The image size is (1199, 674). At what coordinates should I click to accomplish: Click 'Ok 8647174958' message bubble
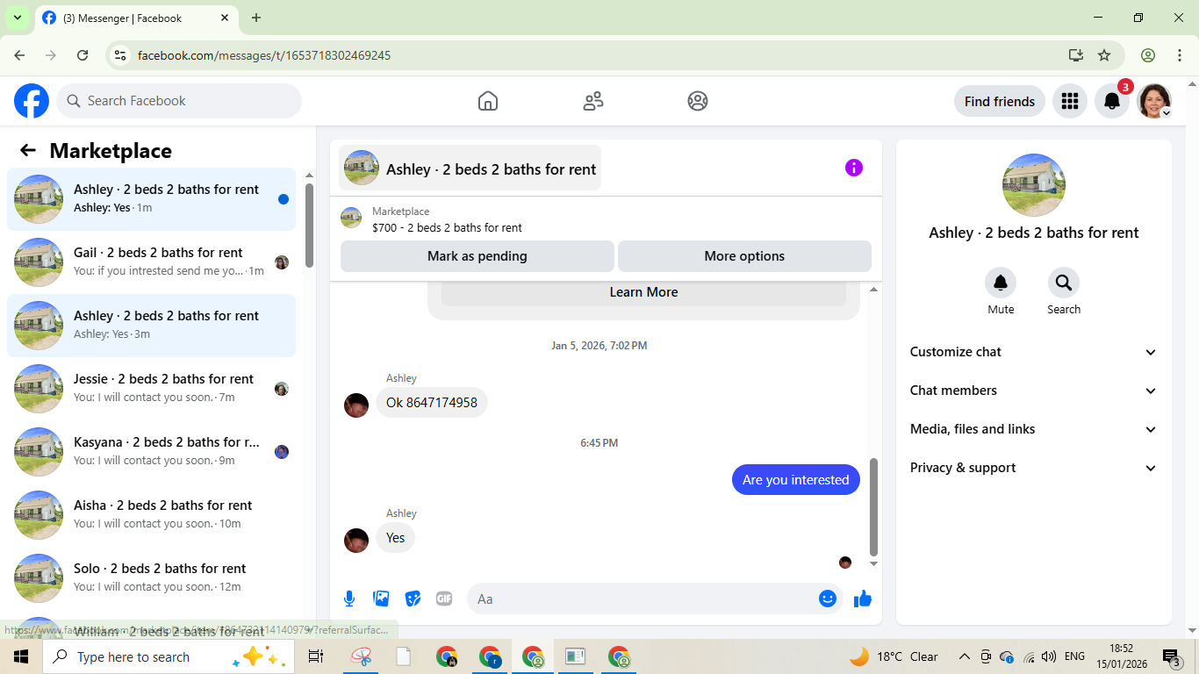click(432, 402)
